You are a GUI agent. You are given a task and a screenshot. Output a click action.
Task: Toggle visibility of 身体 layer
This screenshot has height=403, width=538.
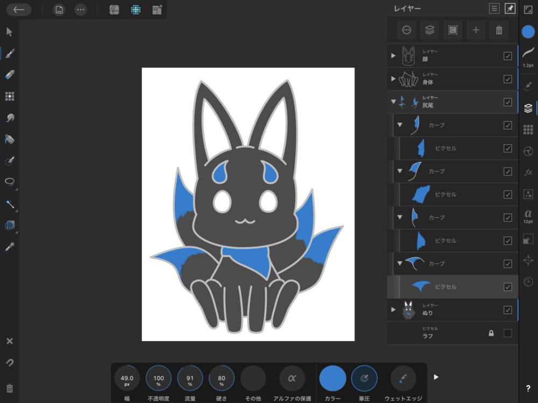tap(507, 79)
